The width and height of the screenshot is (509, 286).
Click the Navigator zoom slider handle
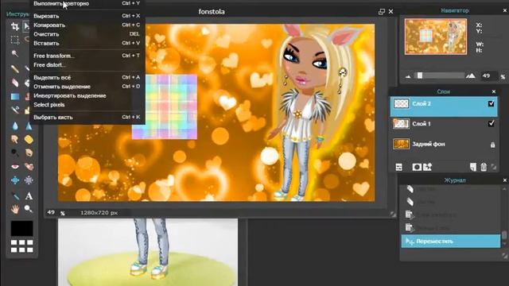[420, 75]
